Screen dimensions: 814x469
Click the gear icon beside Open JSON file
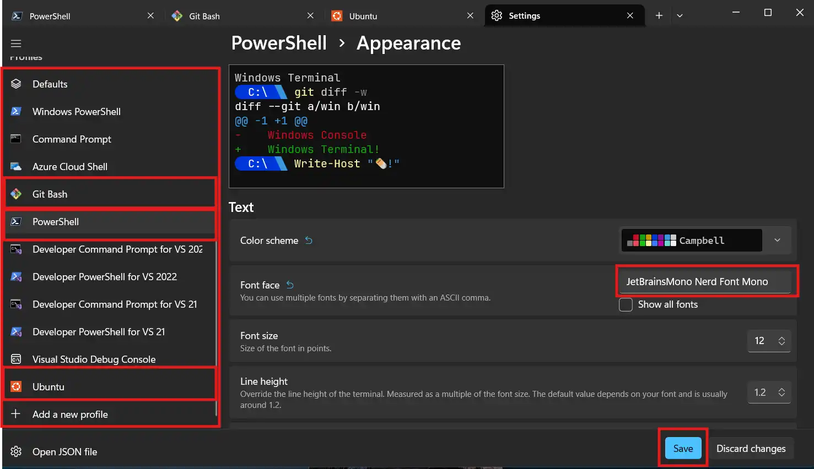pyautogui.click(x=16, y=451)
